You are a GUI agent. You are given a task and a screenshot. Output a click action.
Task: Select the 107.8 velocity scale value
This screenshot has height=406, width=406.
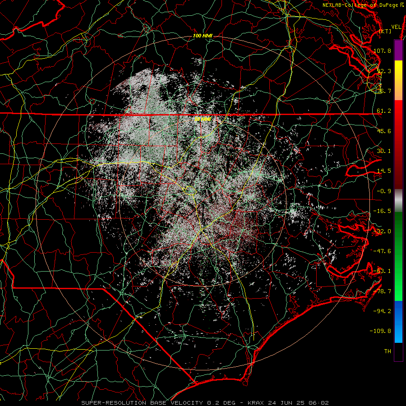(x=382, y=51)
